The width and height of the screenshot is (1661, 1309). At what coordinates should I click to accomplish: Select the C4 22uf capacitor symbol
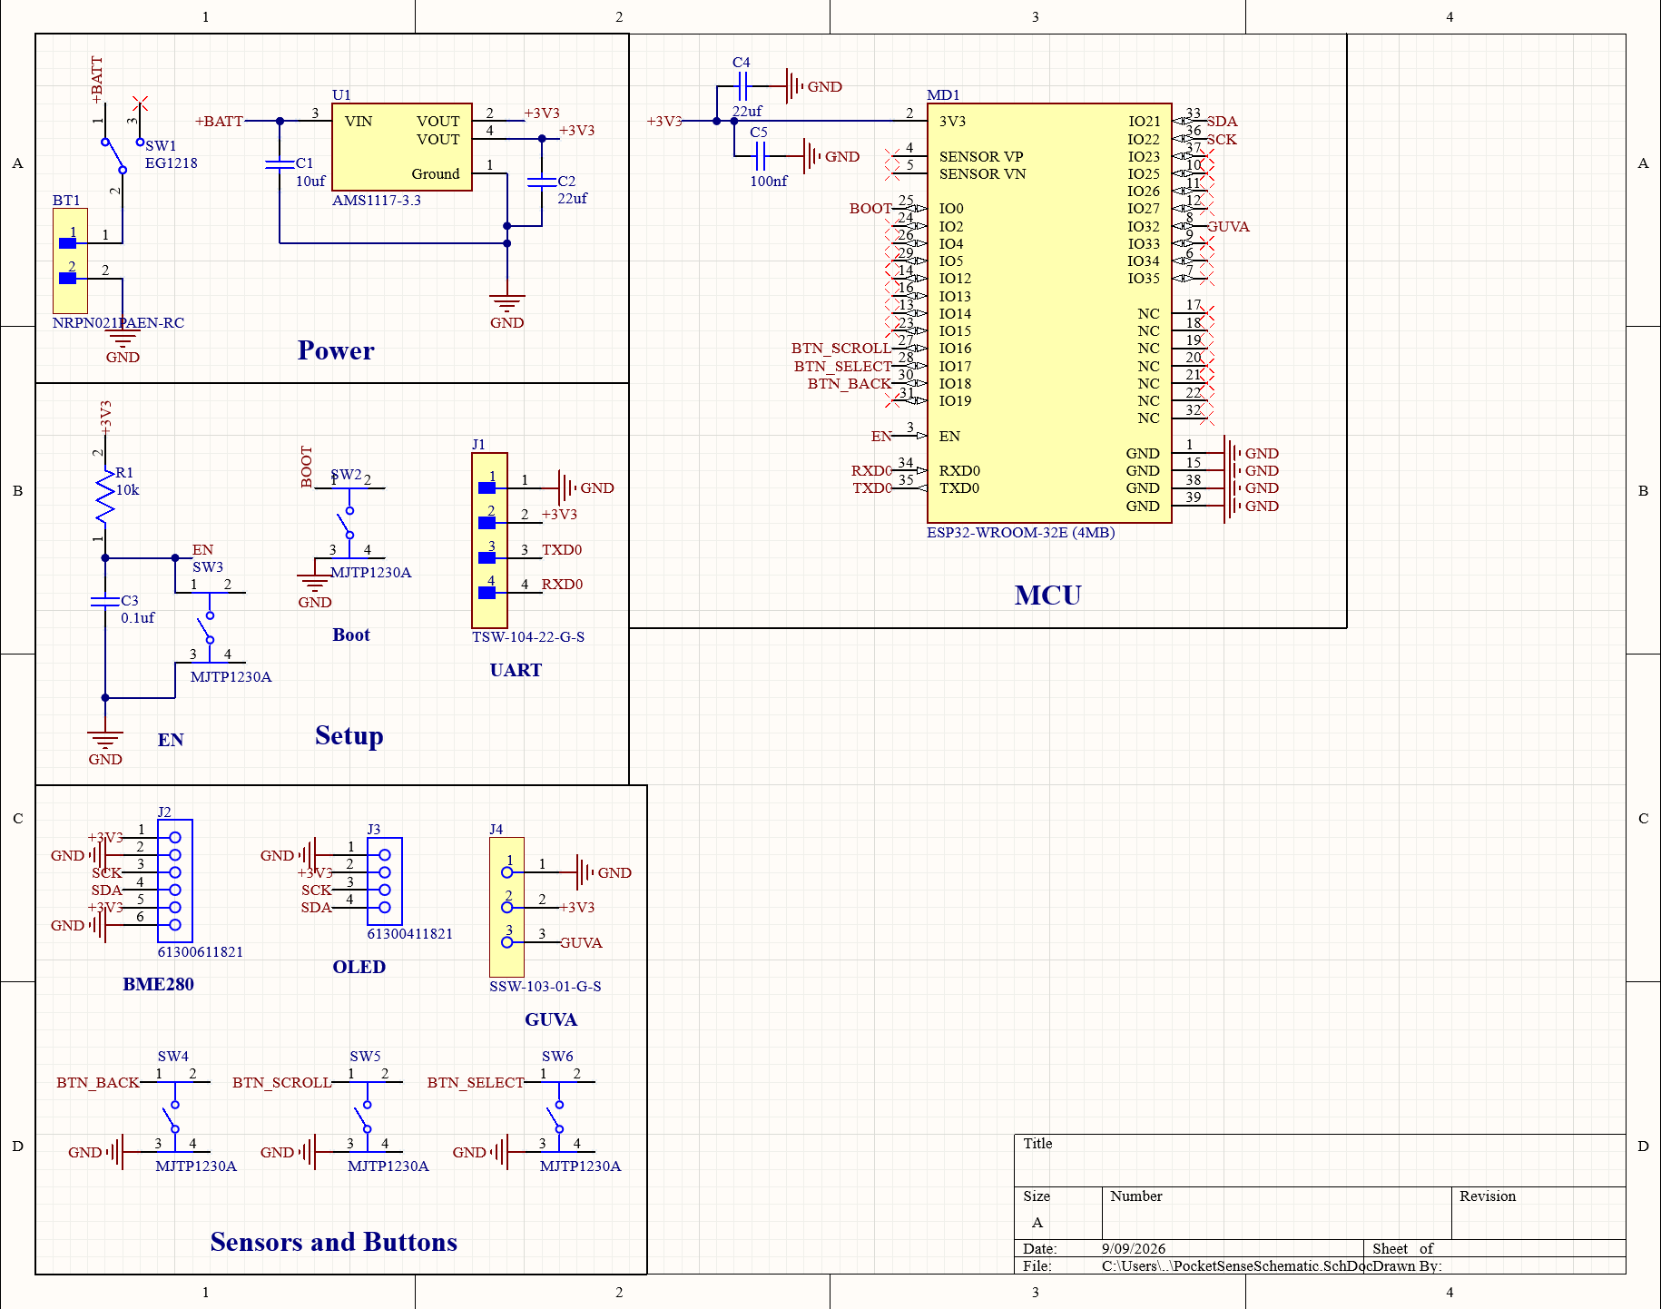[x=742, y=86]
